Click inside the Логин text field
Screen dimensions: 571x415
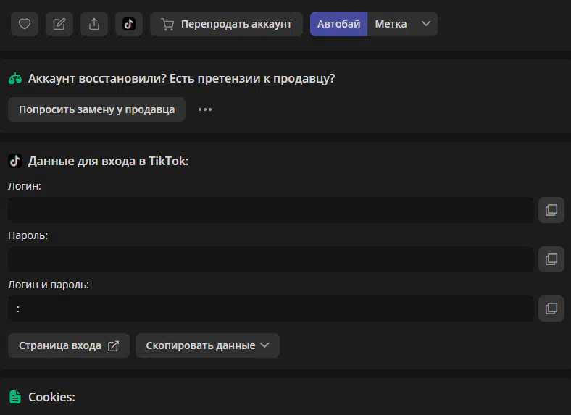click(x=270, y=210)
